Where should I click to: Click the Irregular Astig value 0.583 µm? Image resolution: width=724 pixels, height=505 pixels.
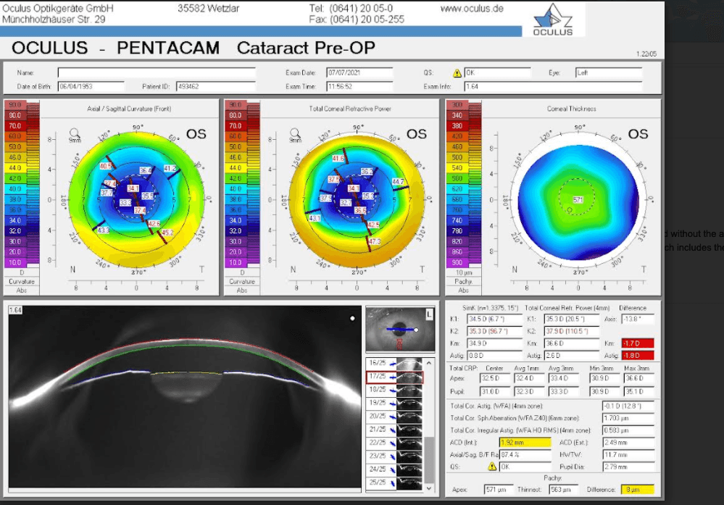coord(628,430)
